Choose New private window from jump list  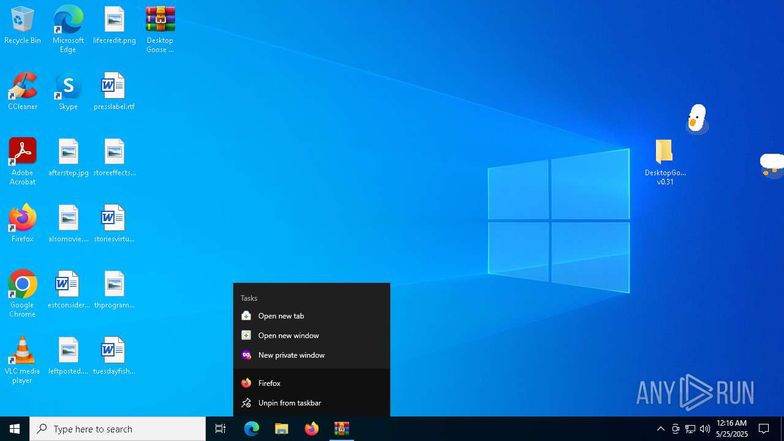pyautogui.click(x=312, y=355)
